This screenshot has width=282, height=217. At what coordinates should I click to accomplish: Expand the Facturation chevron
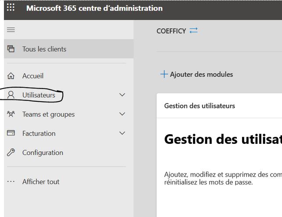click(x=122, y=133)
